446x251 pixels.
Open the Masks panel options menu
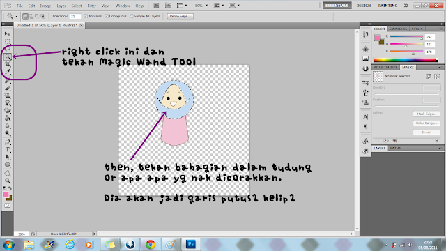pos(440,68)
